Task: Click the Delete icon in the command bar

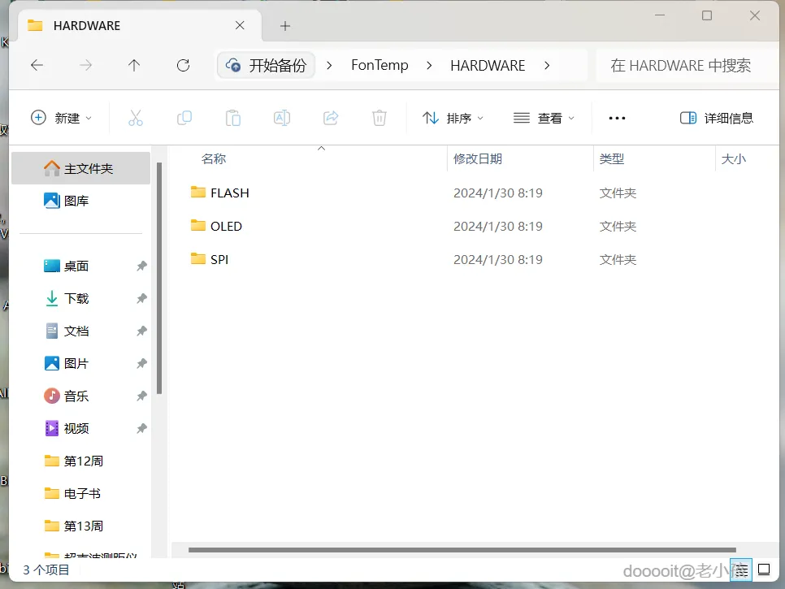Action: coord(379,118)
